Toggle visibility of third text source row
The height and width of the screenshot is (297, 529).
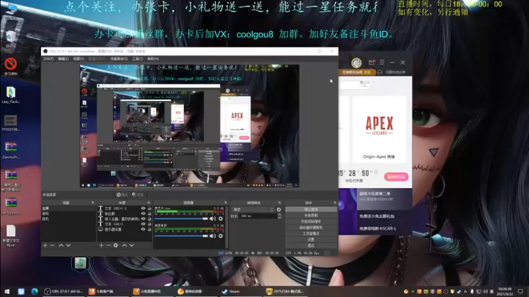click(x=143, y=219)
